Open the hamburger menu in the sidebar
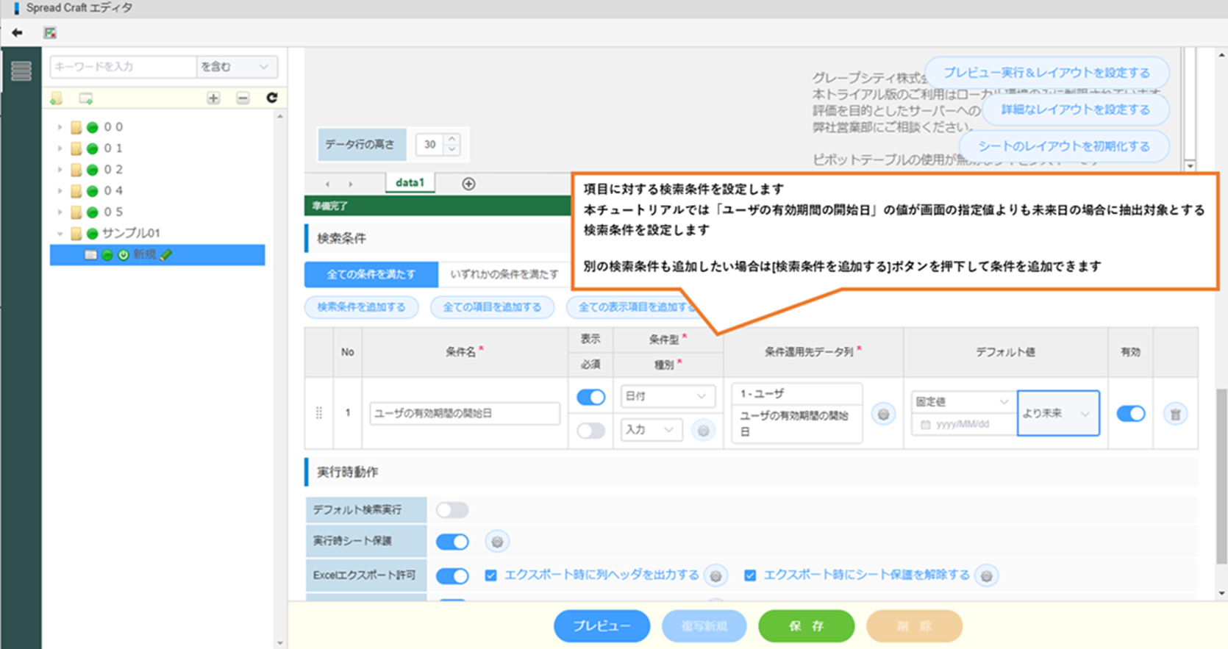This screenshot has height=649, width=1228. point(21,71)
